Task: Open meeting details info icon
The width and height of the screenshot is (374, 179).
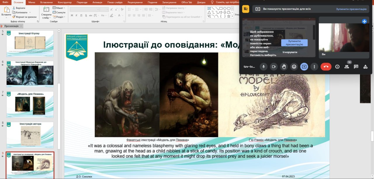Action: tap(337, 67)
